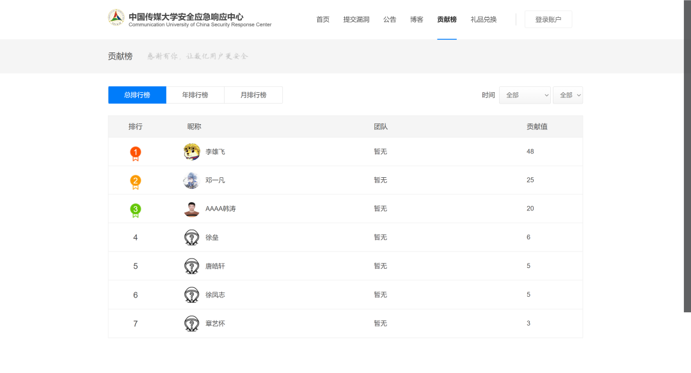Open the 博客 navigation link
This screenshot has width=691, height=373.
(x=417, y=19)
